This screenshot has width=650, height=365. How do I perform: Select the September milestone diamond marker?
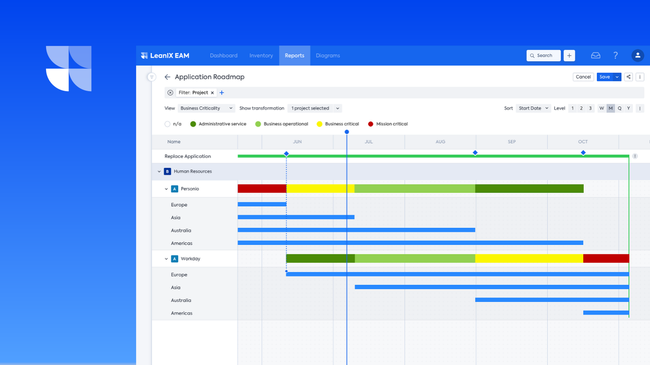[475, 153]
